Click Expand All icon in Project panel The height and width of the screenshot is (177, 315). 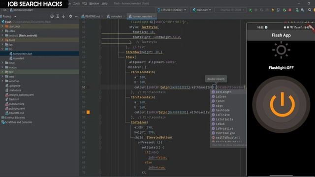tap(58, 16)
